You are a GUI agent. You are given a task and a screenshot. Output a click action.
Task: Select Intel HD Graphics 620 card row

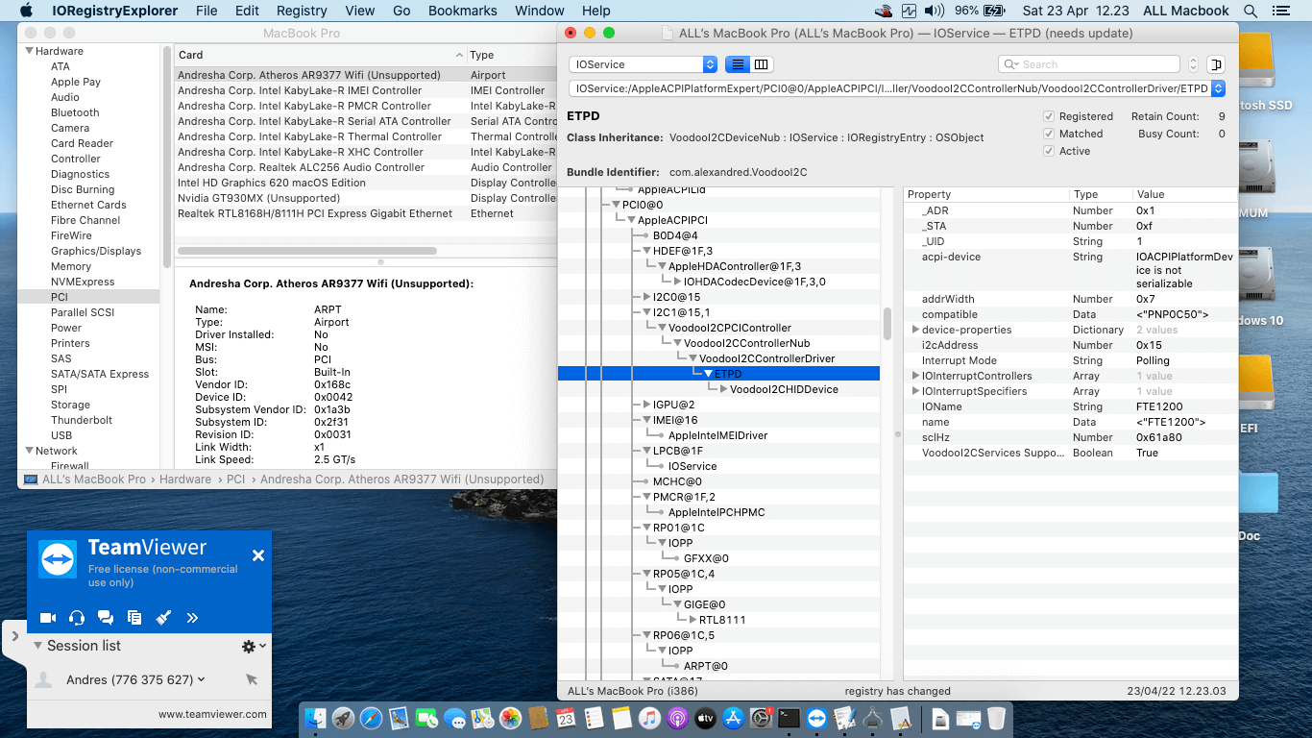coord(272,183)
